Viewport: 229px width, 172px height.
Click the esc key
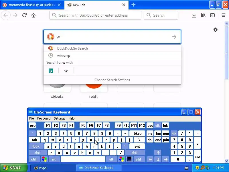click(x=32, y=126)
